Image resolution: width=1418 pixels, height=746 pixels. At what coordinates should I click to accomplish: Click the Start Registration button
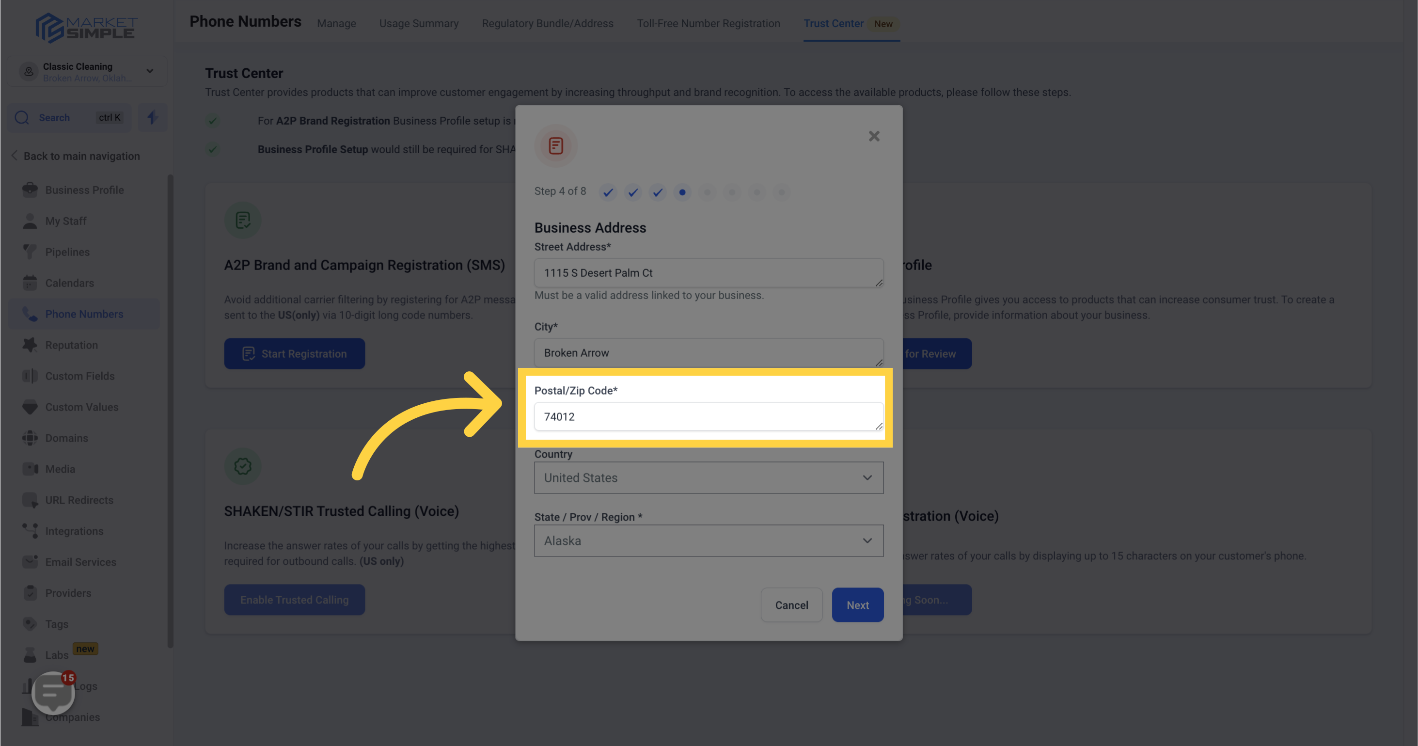pos(295,354)
